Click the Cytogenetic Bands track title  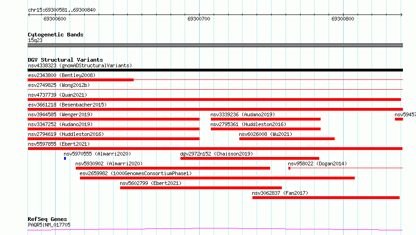pos(56,35)
